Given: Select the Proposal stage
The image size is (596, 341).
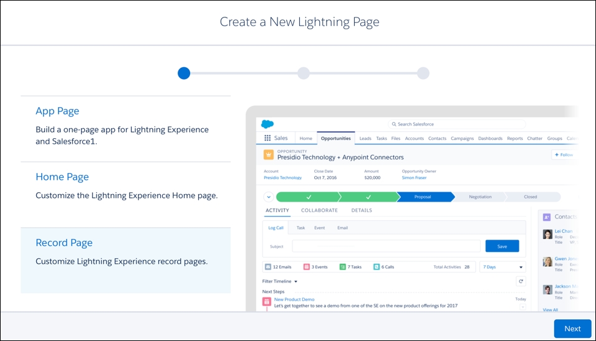Looking at the screenshot, I should 424,197.
